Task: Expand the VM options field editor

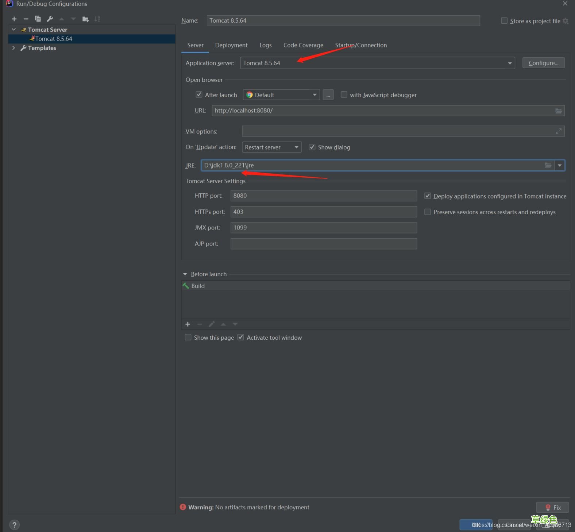Action: pos(559,131)
